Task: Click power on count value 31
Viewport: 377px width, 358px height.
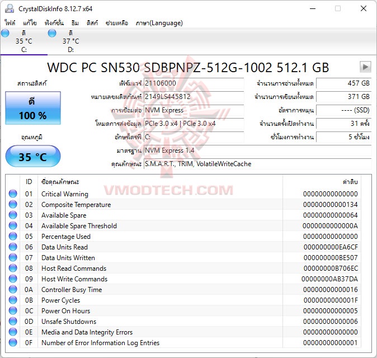Action: [x=343, y=124]
